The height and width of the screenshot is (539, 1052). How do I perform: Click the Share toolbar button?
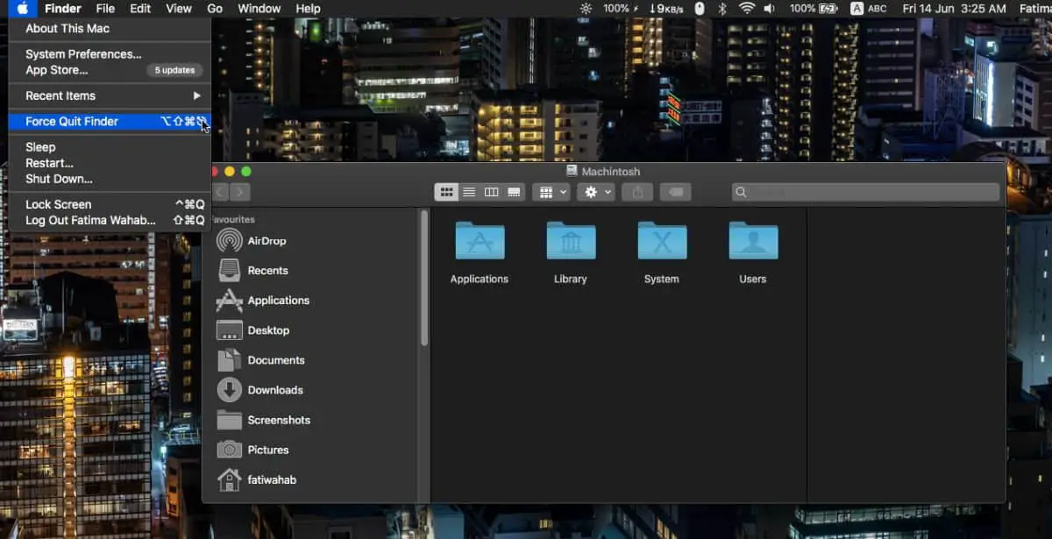click(637, 192)
